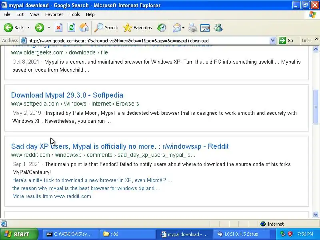Expand the Forward history dropdown arrow
Image resolution: width=320 pixels, height=240 pixels.
pos(49,28)
